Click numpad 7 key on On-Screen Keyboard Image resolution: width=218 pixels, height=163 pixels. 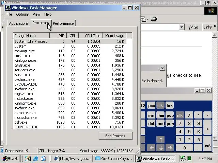click(x=180, y=123)
